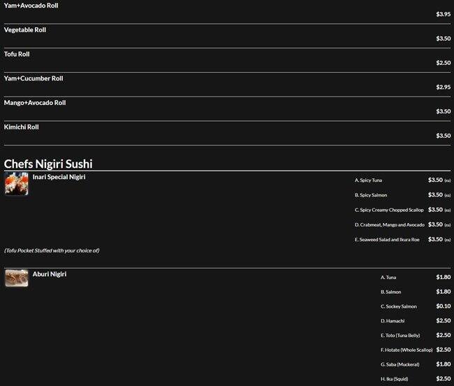The width and height of the screenshot is (454, 386).
Task: Click on Tofu Roll
Action: point(17,54)
